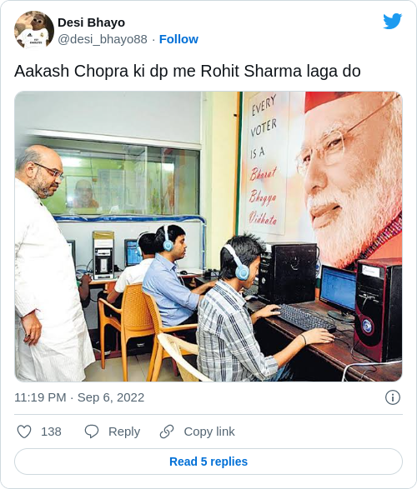Follow the @desi_bhayo88 account
The image size is (417, 489).
click(178, 39)
